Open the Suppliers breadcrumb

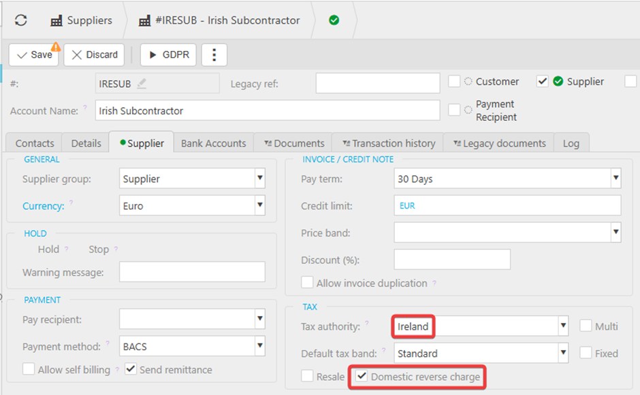click(x=81, y=20)
